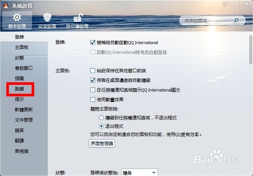253x176 pixels.
Task: Open 提醒 settings in sidebar
Action: click(x=19, y=79)
